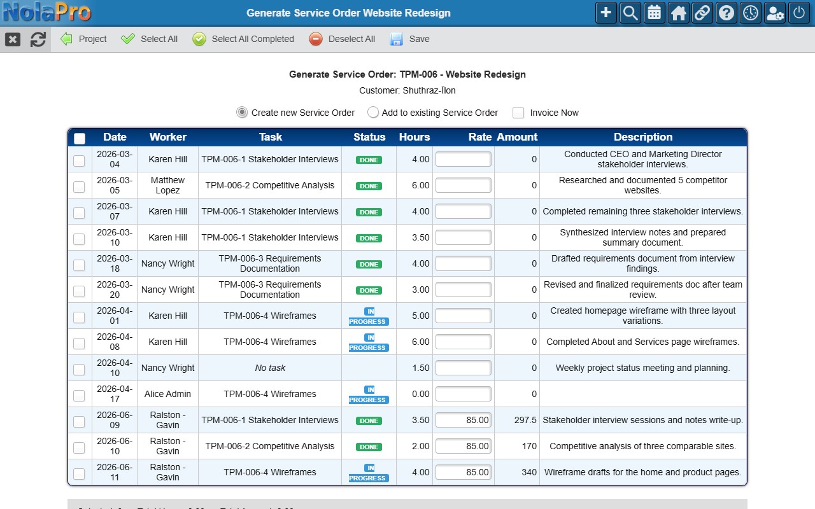Save the service order
This screenshot has height=509, width=815.
[x=410, y=39]
